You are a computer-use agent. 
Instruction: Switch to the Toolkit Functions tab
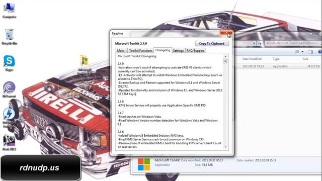coord(141,50)
